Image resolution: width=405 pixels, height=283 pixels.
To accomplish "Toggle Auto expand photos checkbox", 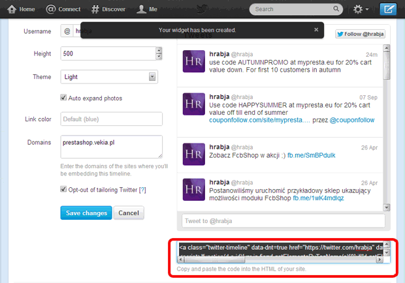I will [64, 98].
